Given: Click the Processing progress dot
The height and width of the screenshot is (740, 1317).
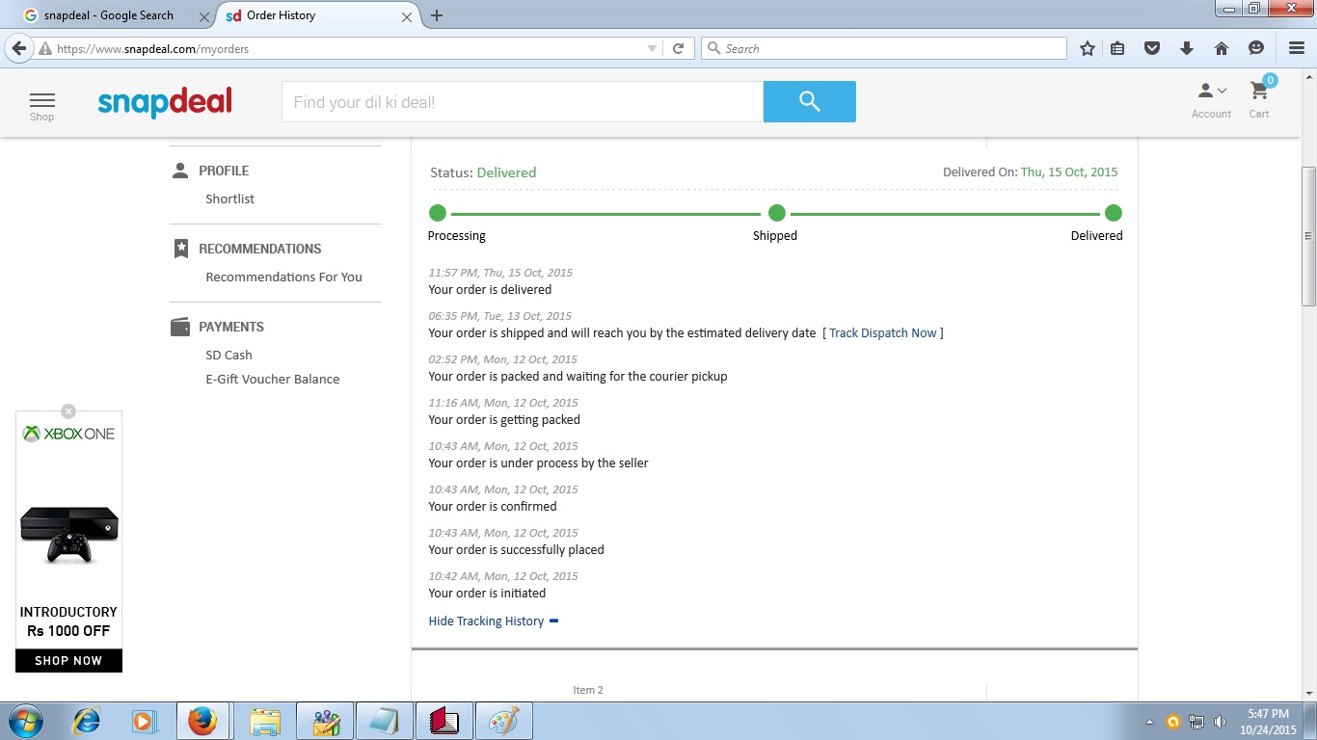Looking at the screenshot, I should [x=437, y=213].
